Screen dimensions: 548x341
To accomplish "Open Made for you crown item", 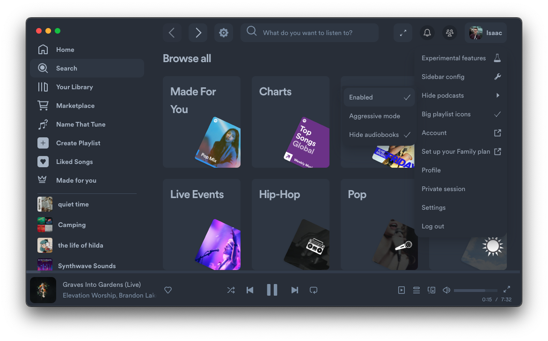I will (87, 180).
